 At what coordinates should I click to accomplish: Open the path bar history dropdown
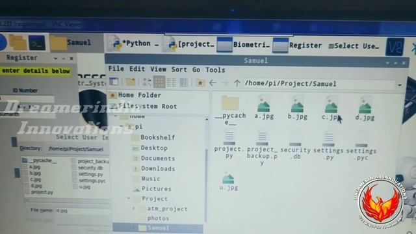[x=400, y=85]
